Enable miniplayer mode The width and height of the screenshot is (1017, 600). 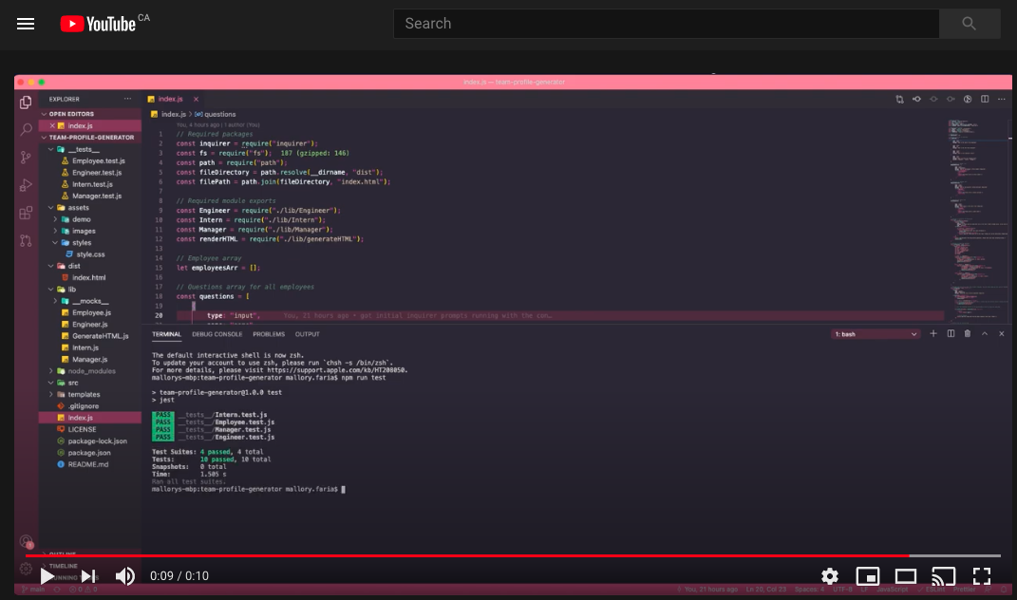point(868,576)
